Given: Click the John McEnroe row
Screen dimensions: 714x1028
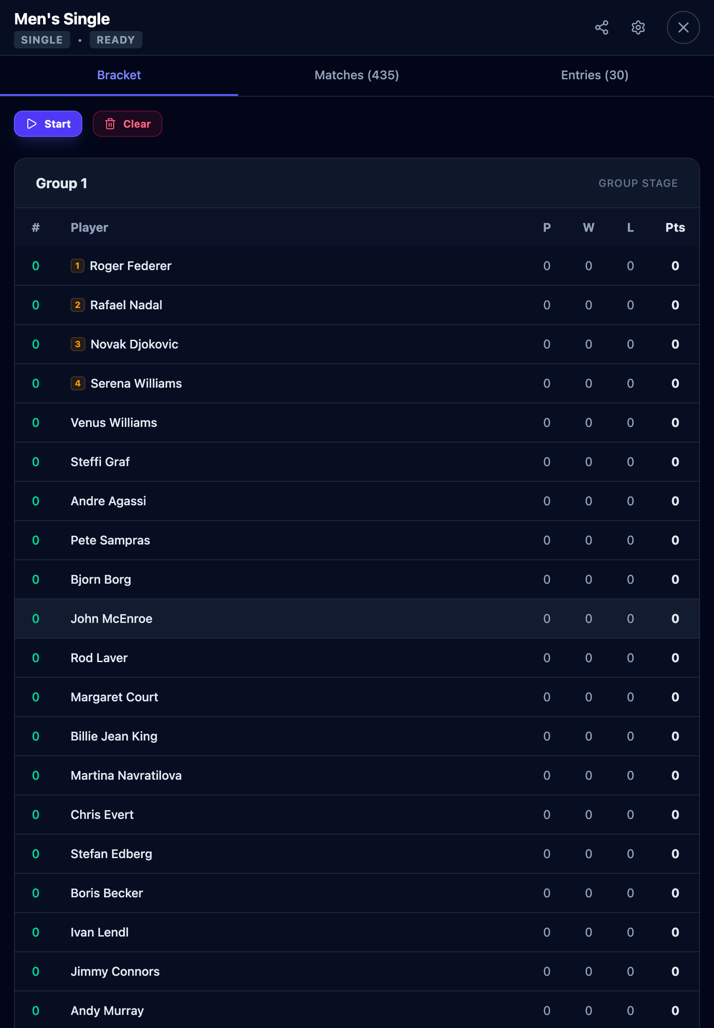Looking at the screenshot, I should click(313, 619).
